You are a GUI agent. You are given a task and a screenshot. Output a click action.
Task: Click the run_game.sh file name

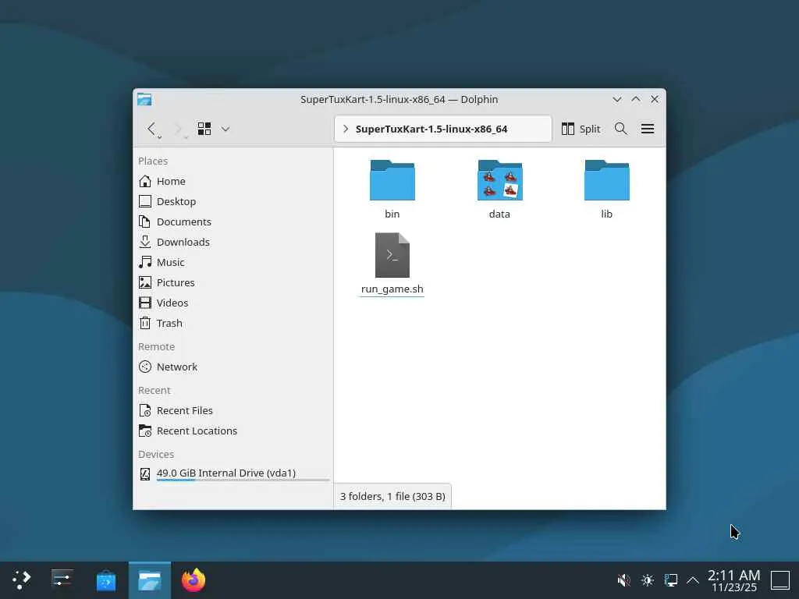[392, 289]
